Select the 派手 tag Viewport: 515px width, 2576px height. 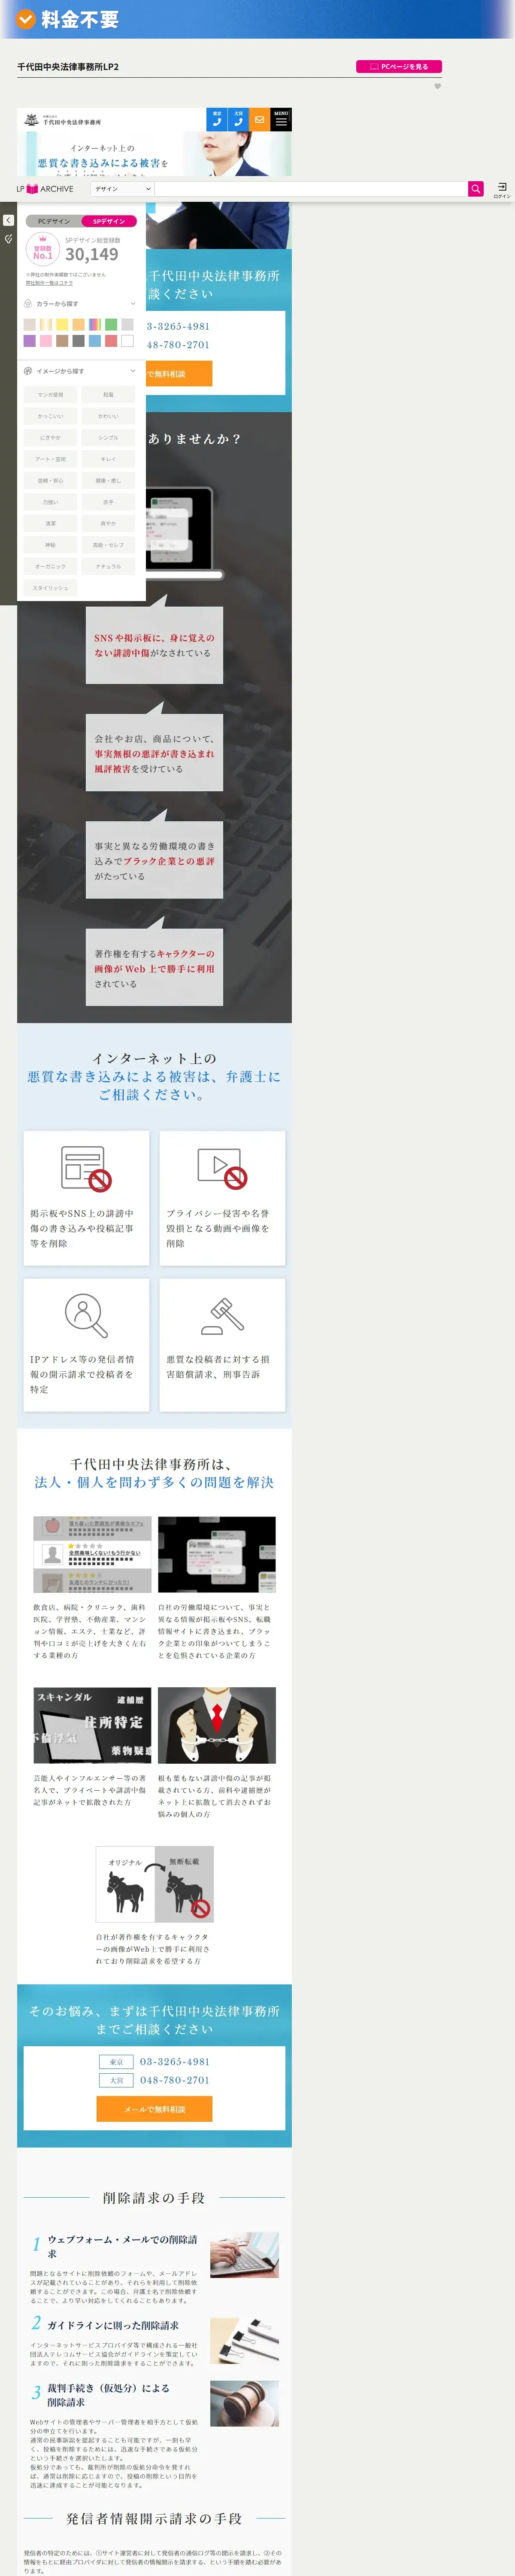click(x=108, y=502)
